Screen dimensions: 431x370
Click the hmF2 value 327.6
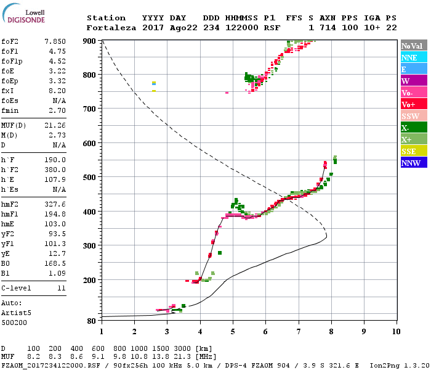click(x=55, y=204)
